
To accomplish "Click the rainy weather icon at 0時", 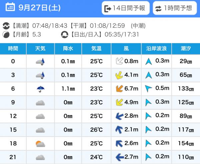I will coord(40,61).
